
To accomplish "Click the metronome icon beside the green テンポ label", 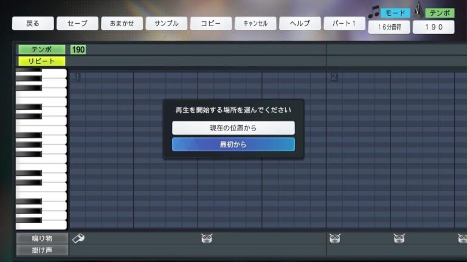I will point(418,11).
